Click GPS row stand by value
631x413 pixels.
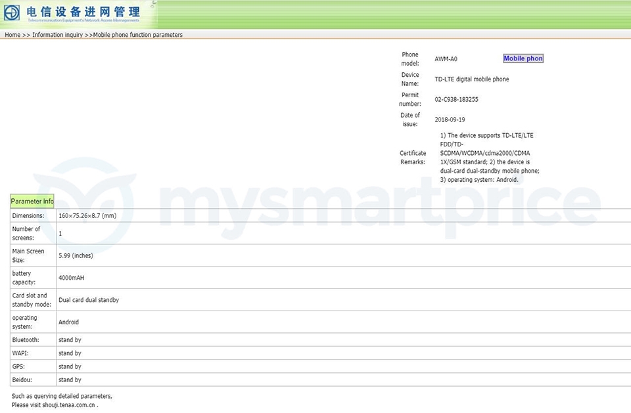pyautogui.click(x=70, y=366)
